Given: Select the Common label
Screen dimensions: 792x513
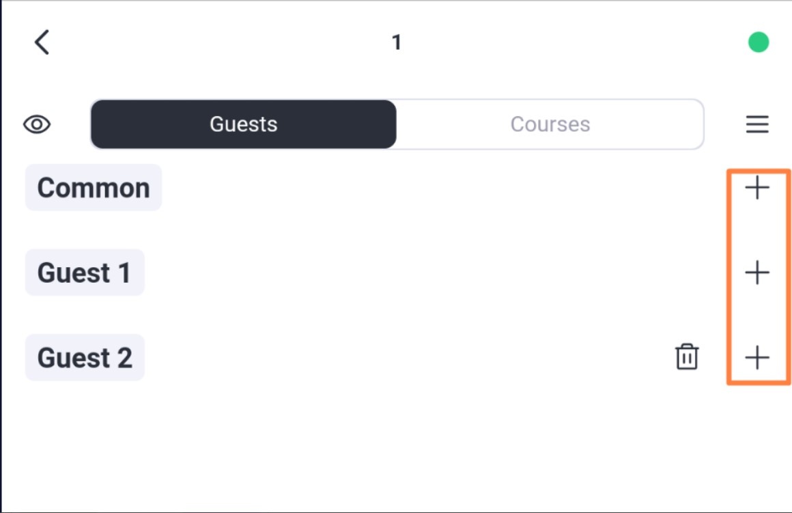Looking at the screenshot, I should [94, 188].
